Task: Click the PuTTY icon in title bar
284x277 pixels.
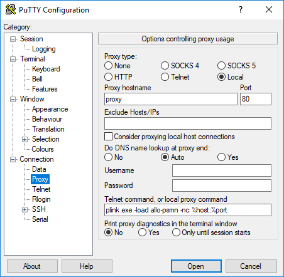Action: (11, 9)
